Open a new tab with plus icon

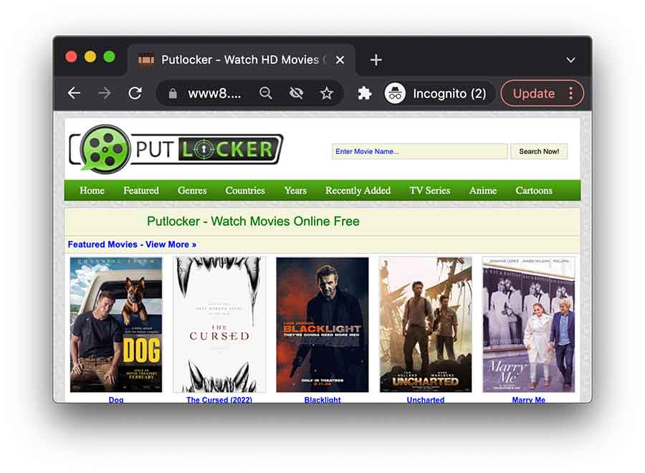(x=376, y=60)
